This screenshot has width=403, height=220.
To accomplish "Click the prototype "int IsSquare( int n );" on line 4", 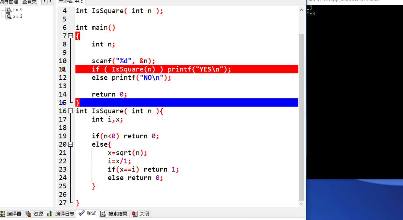I will coord(119,11).
